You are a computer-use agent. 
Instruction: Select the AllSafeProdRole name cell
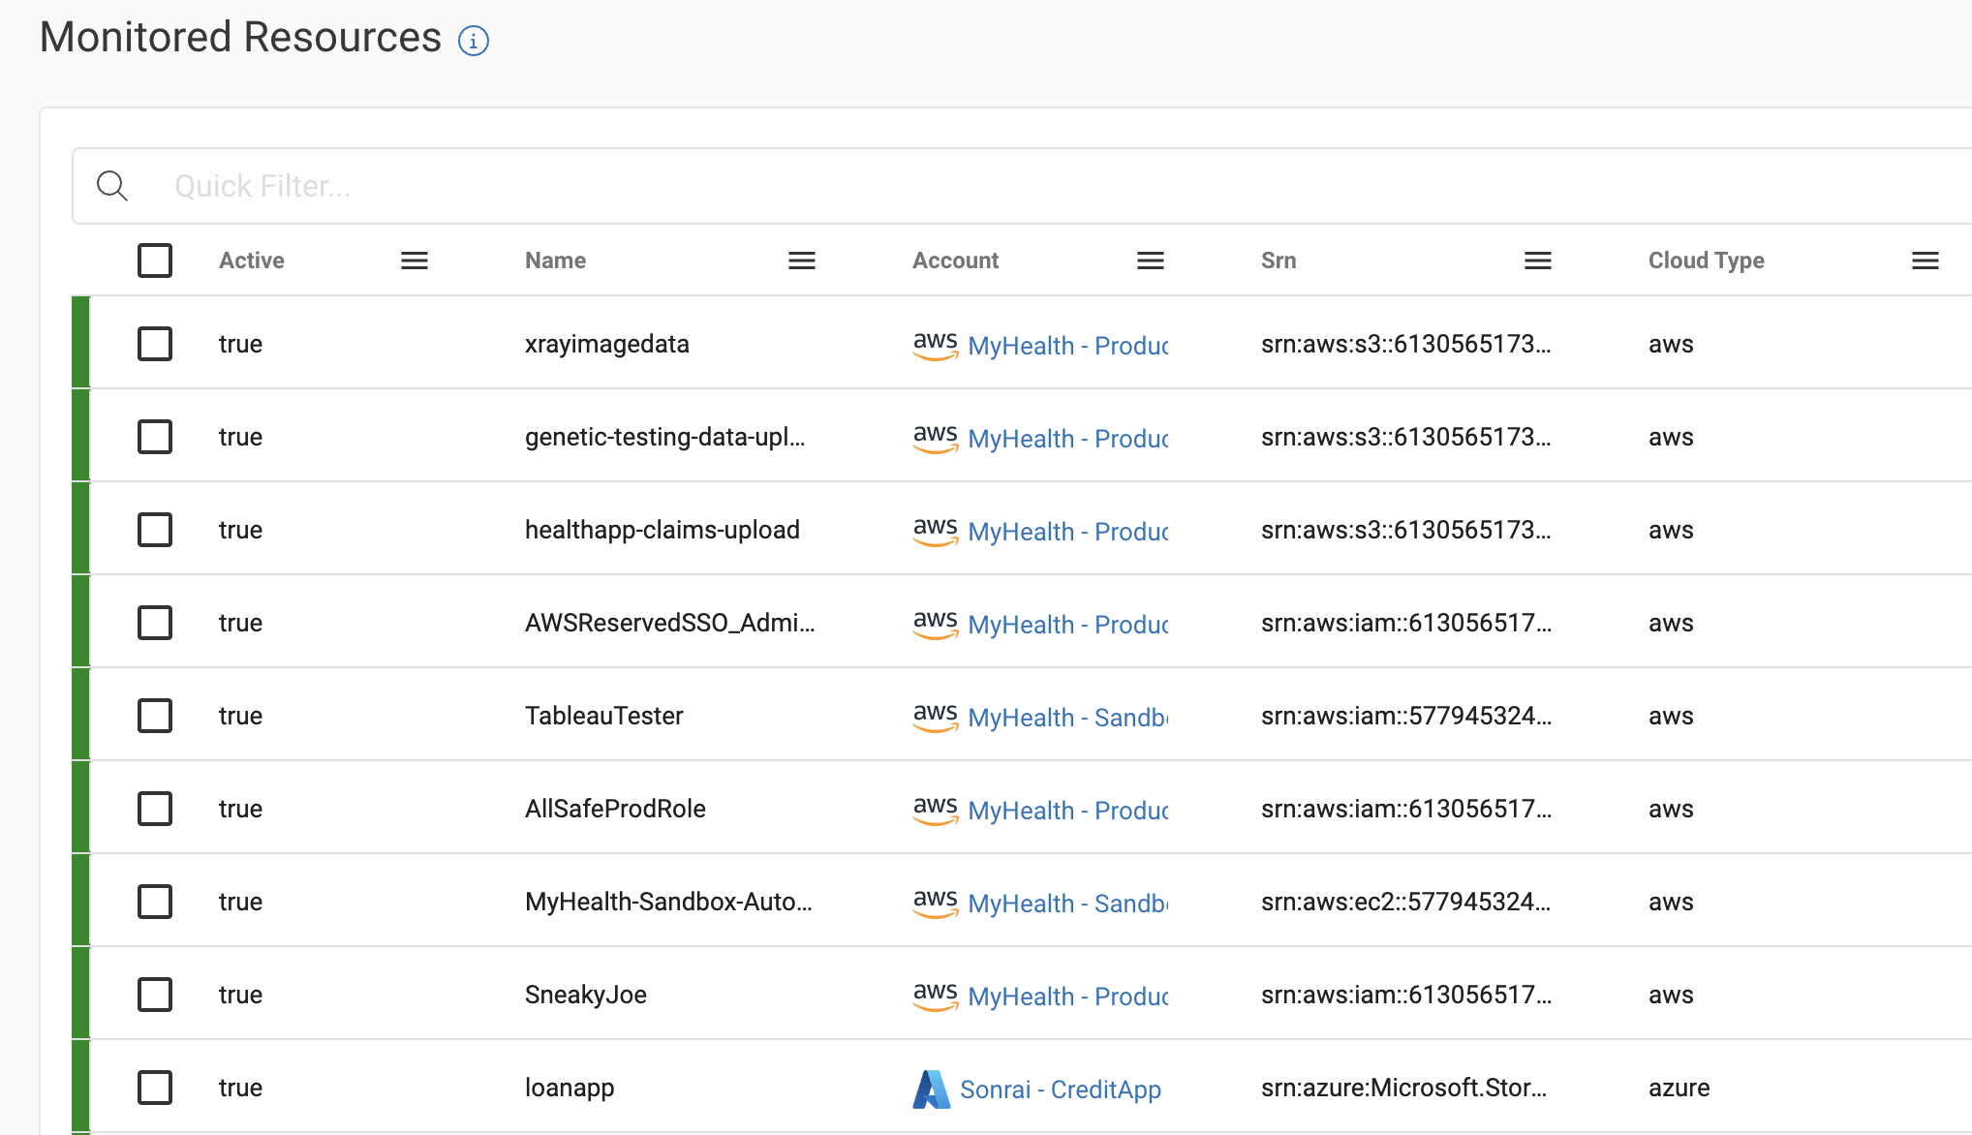[x=615, y=809]
